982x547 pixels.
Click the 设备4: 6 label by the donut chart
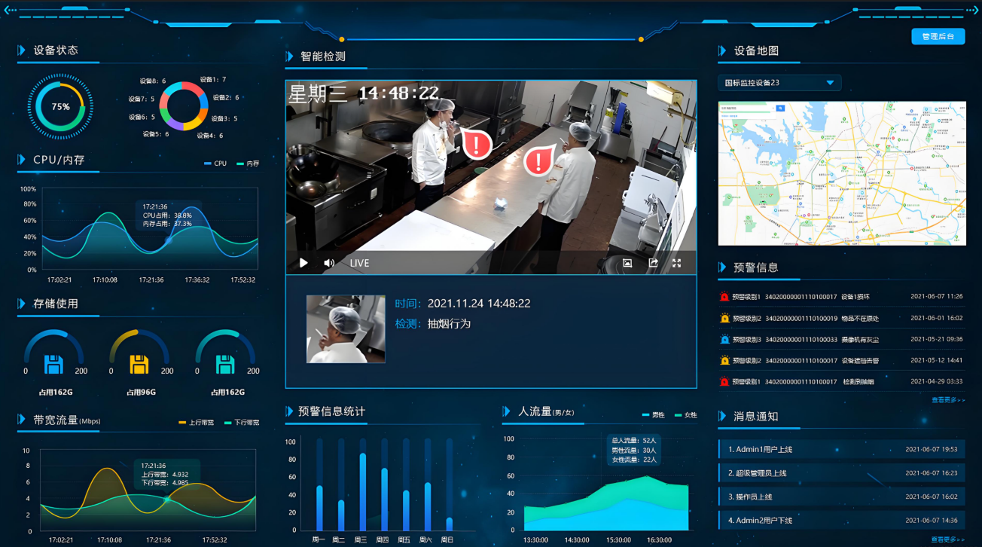click(210, 136)
